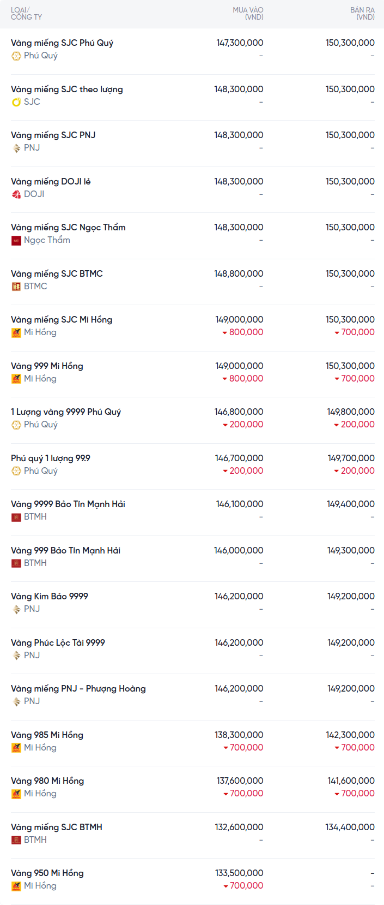
Task: Click the PNJ logo under Vàng miếng SJC PNJ
Action: pyautogui.click(x=16, y=148)
